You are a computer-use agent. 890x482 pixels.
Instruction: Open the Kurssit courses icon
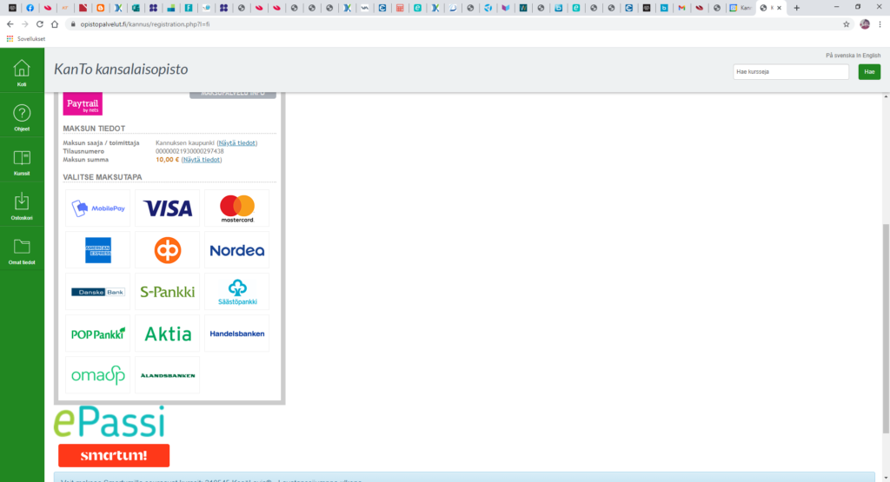tap(22, 162)
